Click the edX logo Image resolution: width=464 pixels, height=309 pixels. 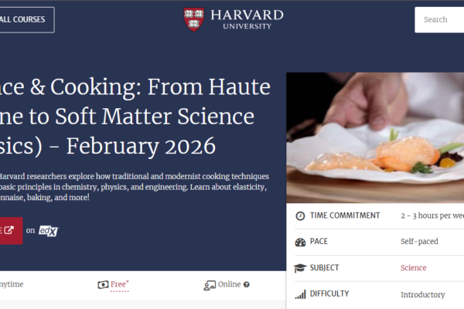49,229
